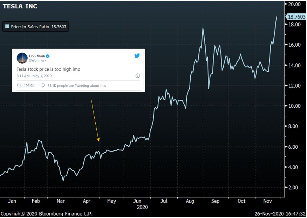Open "35.1K people are Tweeting about this"
This screenshot has height=218, width=307.
click(76, 85)
